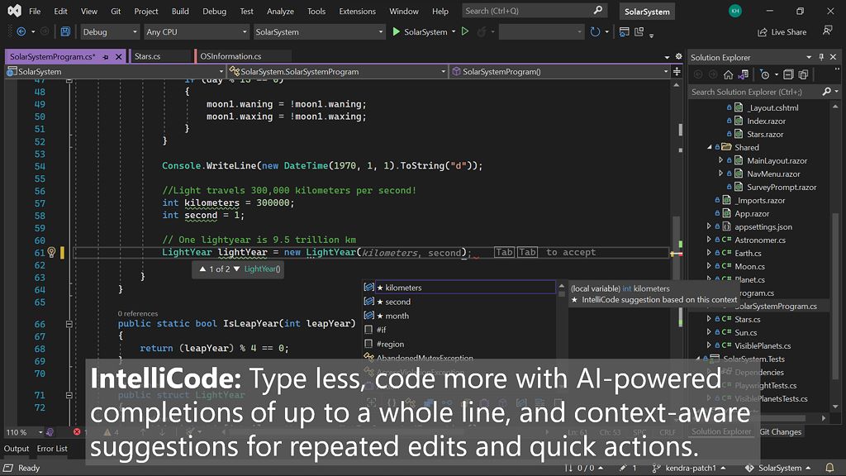The width and height of the screenshot is (846, 476).
Task: Open the Analyze menu
Action: click(x=281, y=11)
